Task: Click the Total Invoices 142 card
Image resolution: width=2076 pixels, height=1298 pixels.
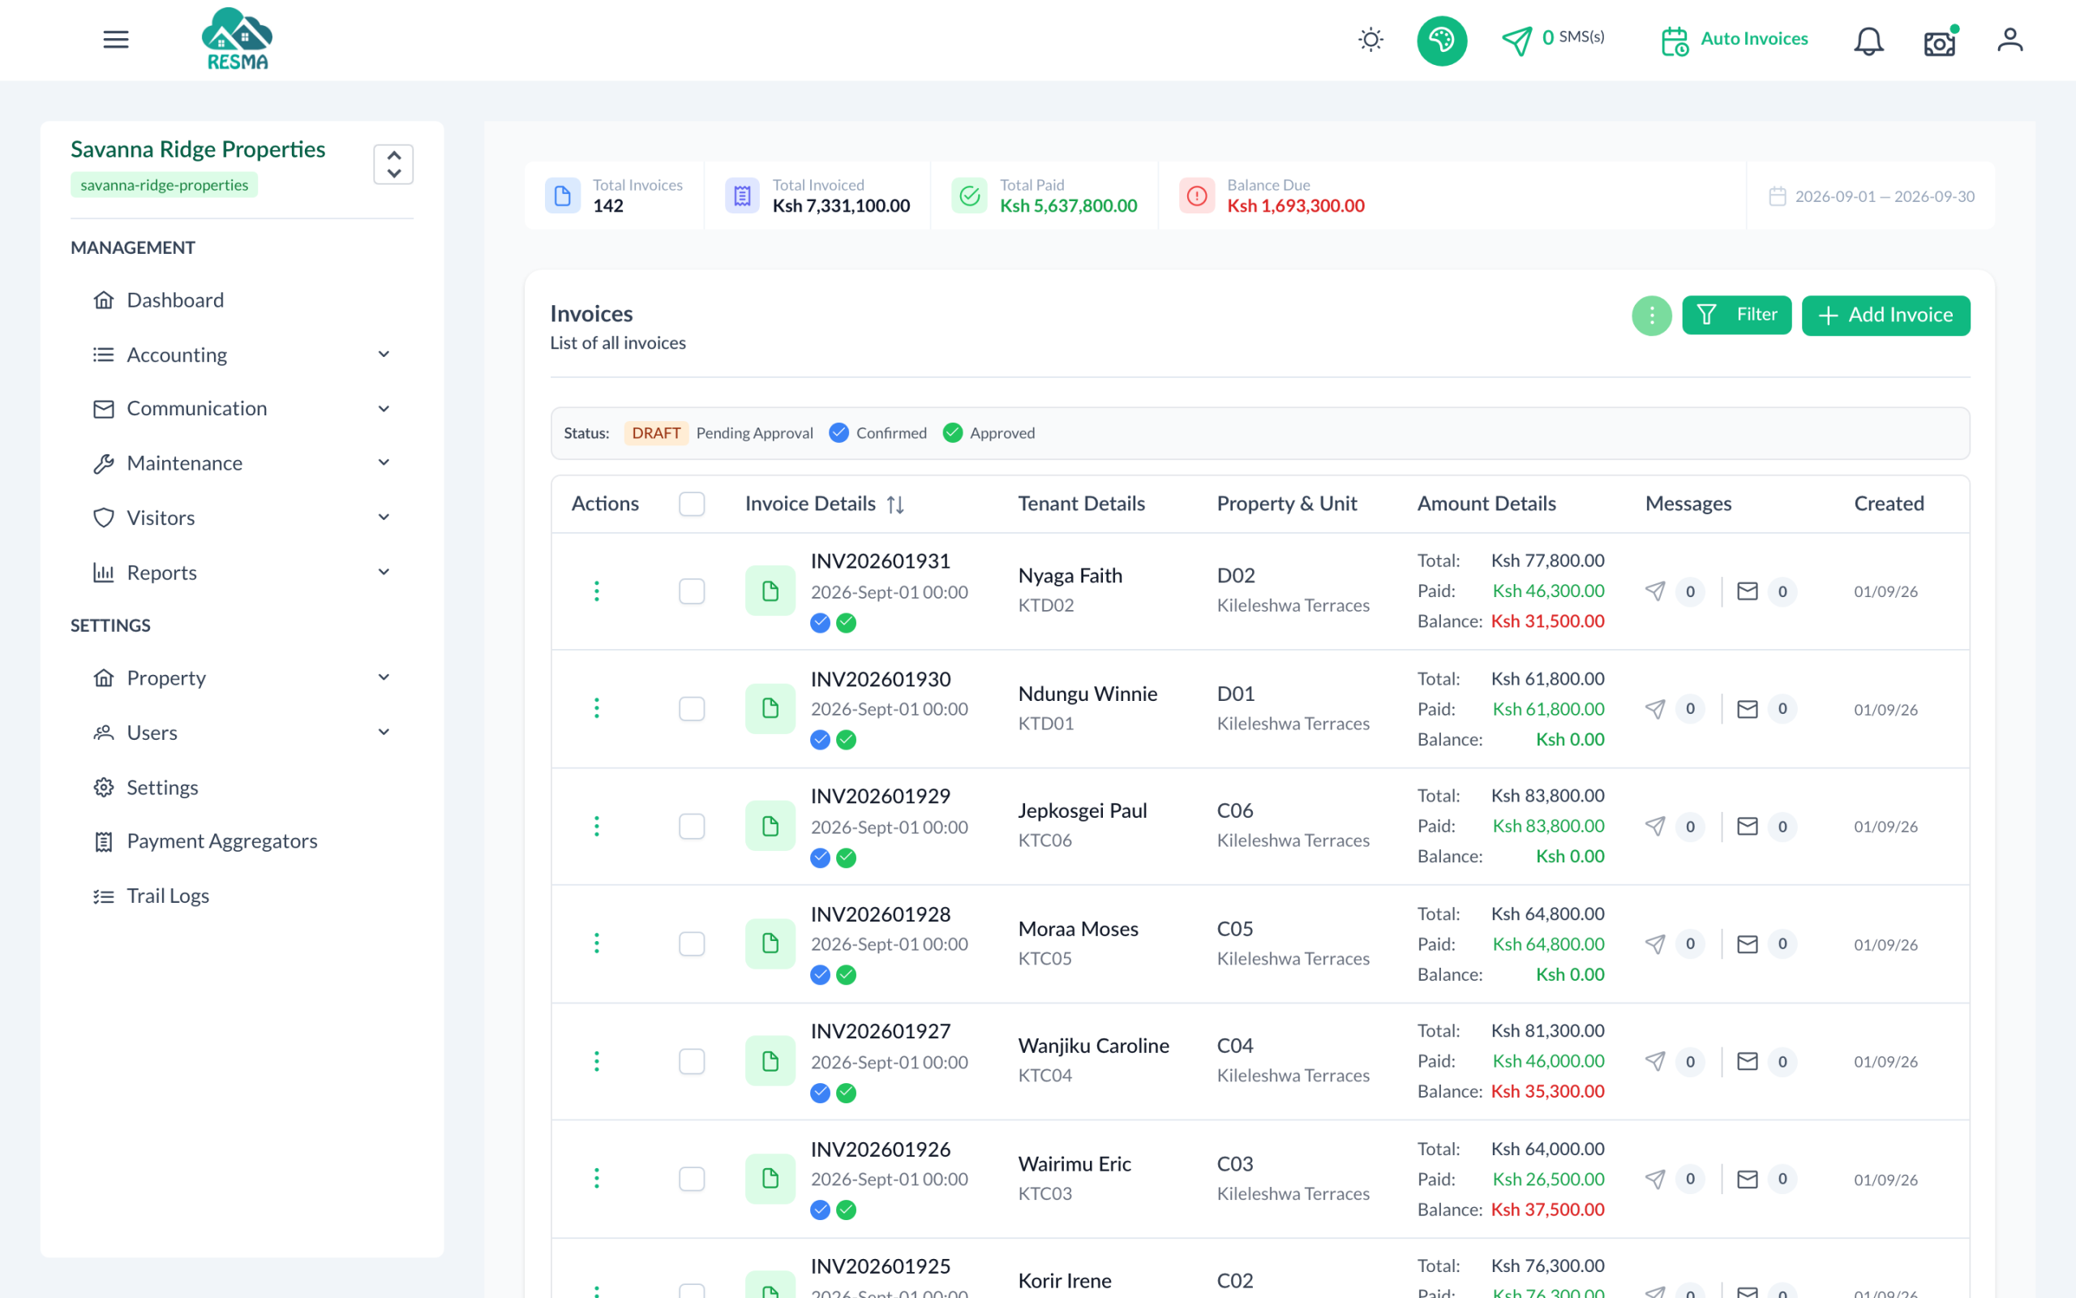Action: 614,196
